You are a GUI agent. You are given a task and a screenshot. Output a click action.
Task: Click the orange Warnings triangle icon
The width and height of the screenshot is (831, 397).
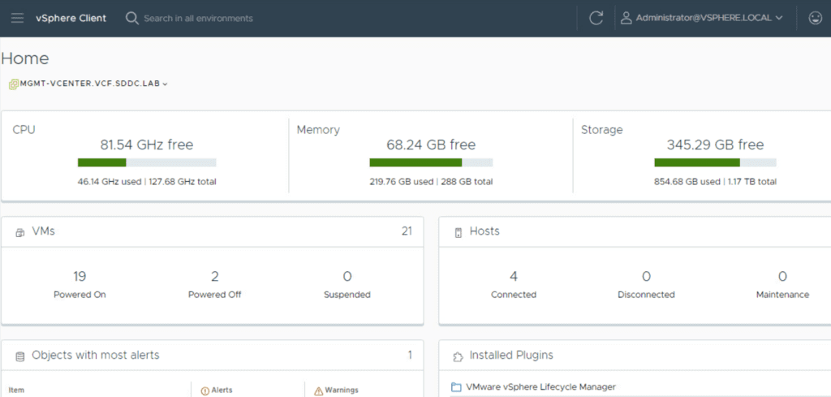[318, 391]
